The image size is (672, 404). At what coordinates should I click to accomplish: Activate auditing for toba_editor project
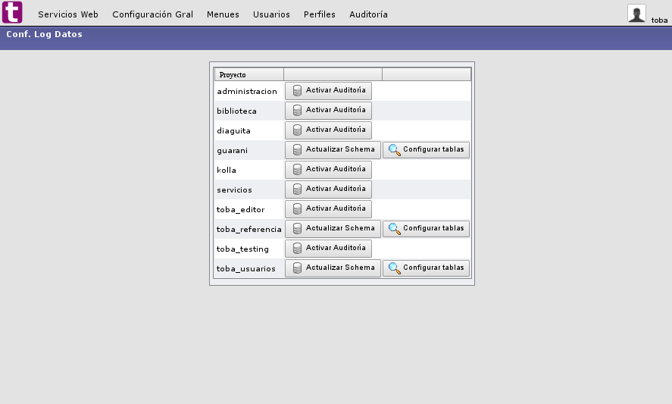pos(328,209)
